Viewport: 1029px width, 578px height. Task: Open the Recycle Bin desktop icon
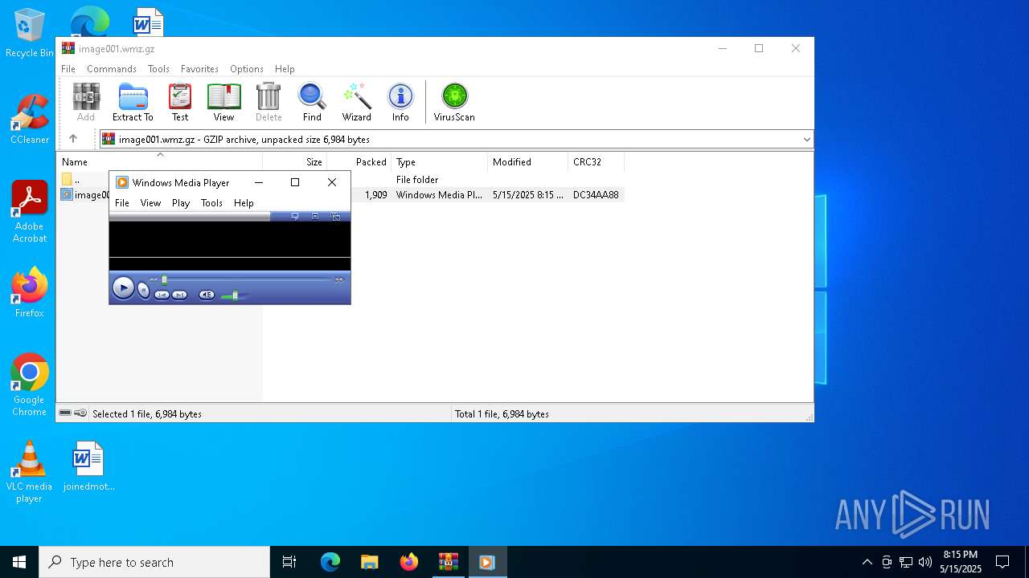[x=30, y=33]
